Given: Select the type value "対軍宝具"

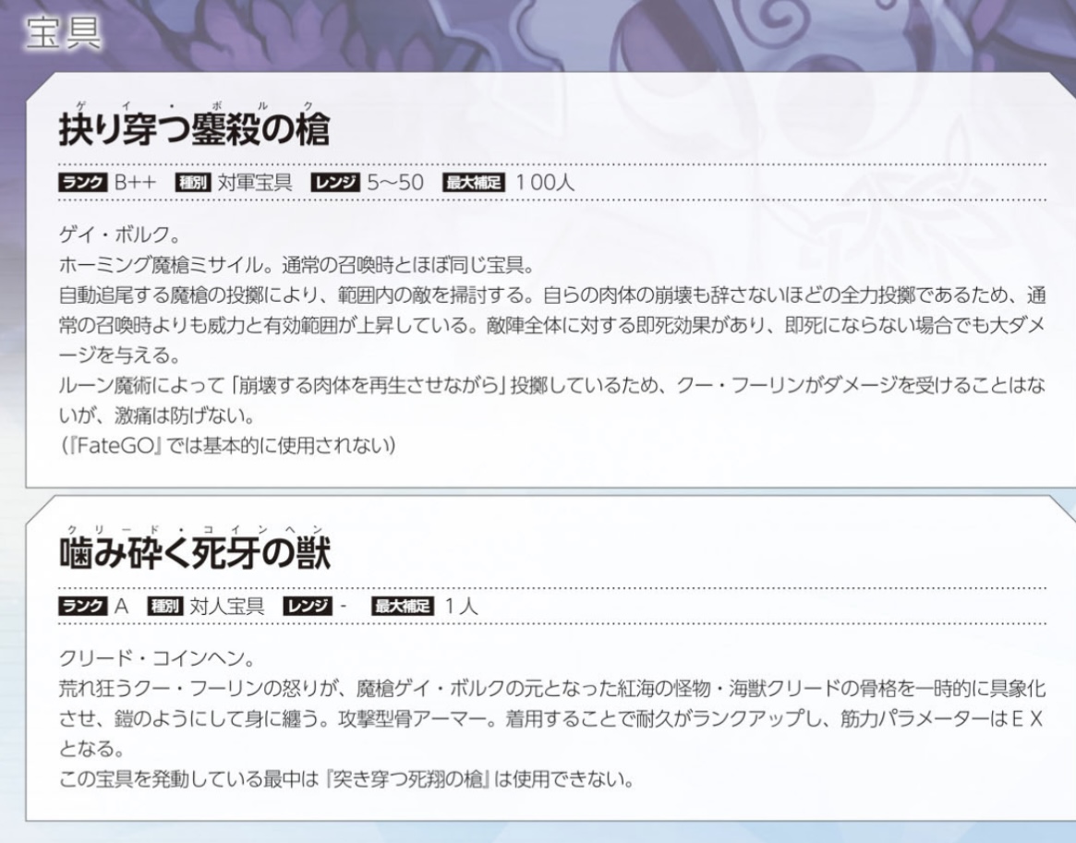Looking at the screenshot, I should pos(255,183).
